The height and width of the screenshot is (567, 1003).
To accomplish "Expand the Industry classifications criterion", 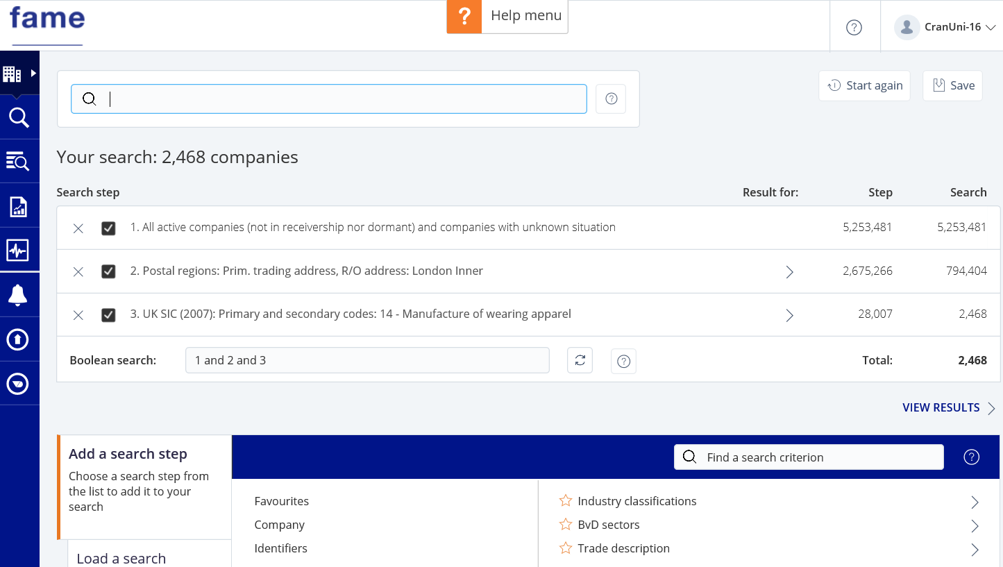I will point(975,502).
